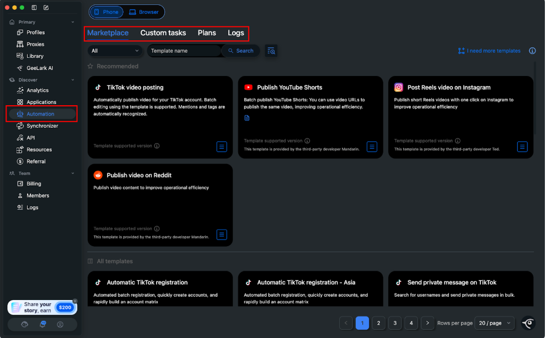
Task: Switch to the Custom tasks tab
Action: tap(163, 32)
